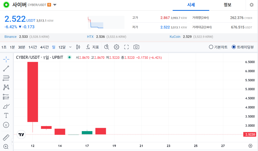The width and height of the screenshot is (258, 151).
Task: Open the 지표 indicators menu
Action: (x=92, y=47)
